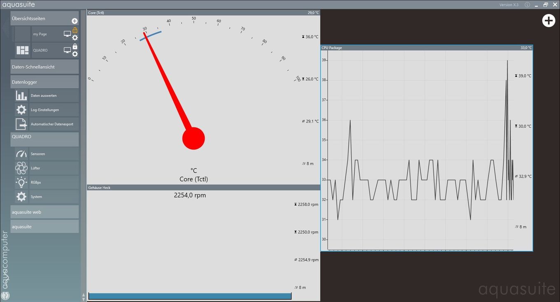560x302 pixels.
Task: Open my Page settings gear
Action: 75,37
